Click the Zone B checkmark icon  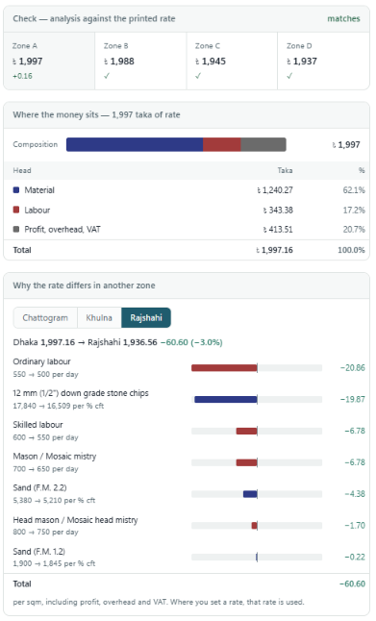[107, 76]
